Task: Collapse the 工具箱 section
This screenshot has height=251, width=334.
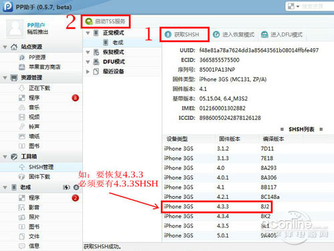Action: pyautogui.click(x=5, y=157)
